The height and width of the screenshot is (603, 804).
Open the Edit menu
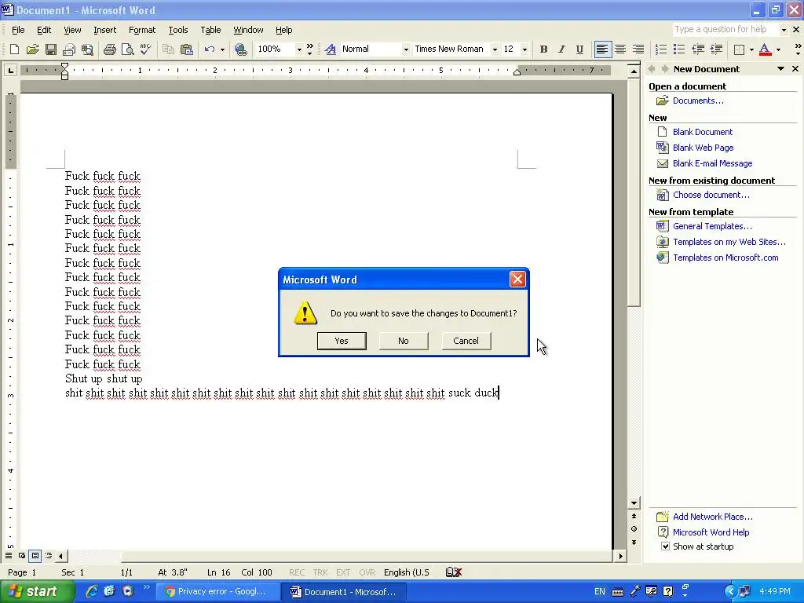(44, 30)
